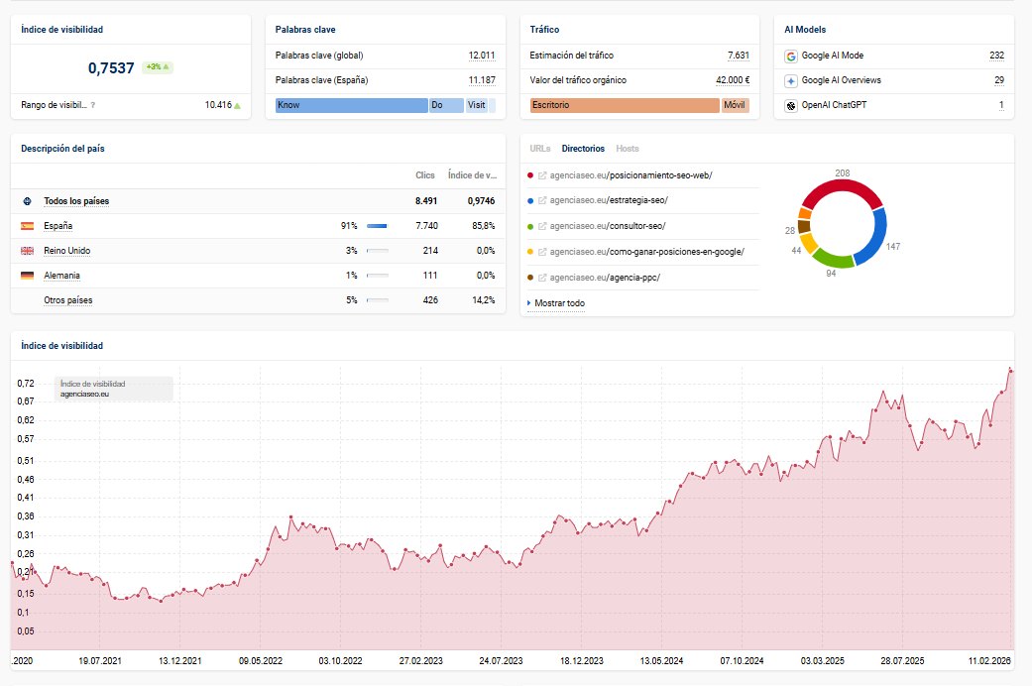Screen dimensions: 1032x686
Task: Click the Google AI Mode icon
Action: tap(790, 57)
